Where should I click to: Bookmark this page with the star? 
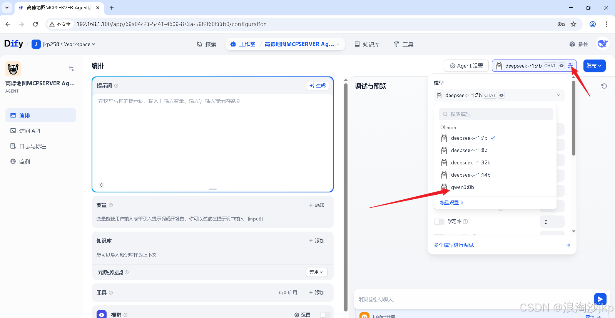573,24
